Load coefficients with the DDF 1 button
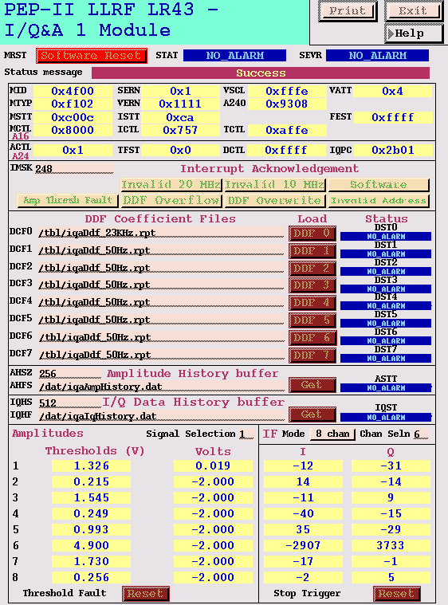The image size is (448, 605). 312,251
